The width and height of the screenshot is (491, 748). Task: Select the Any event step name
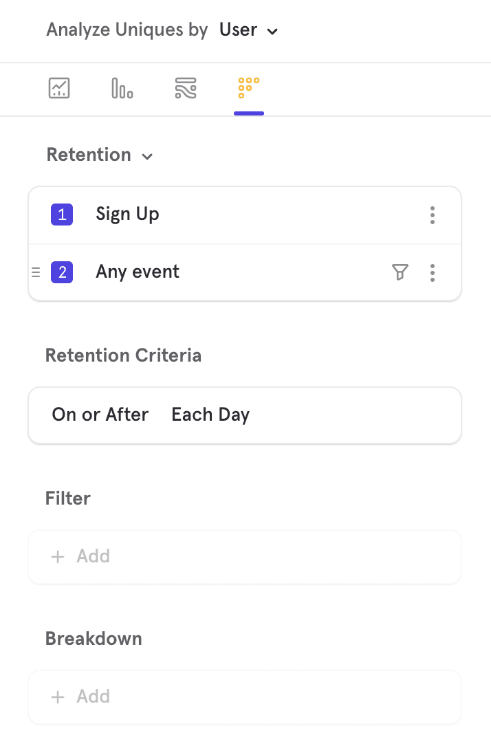coord(138,272)
